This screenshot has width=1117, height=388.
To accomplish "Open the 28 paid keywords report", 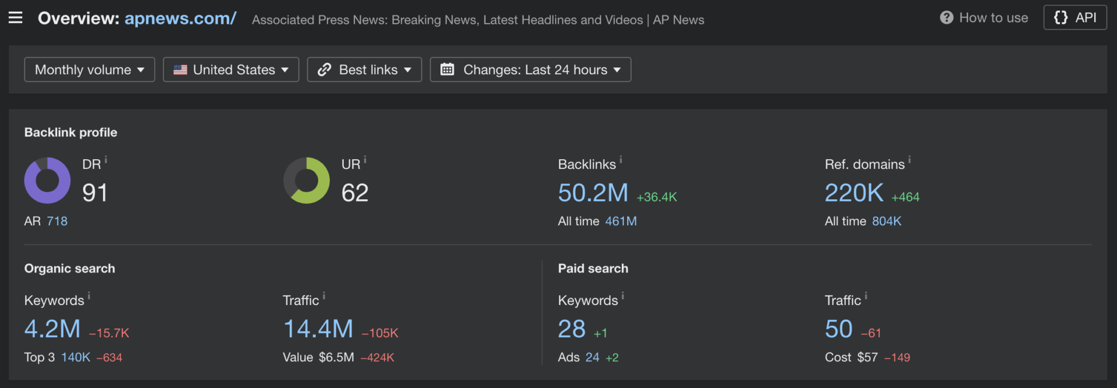I will [572, 329].
